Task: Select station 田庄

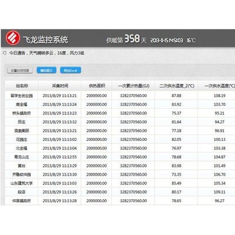Action: tap(22, 122)
